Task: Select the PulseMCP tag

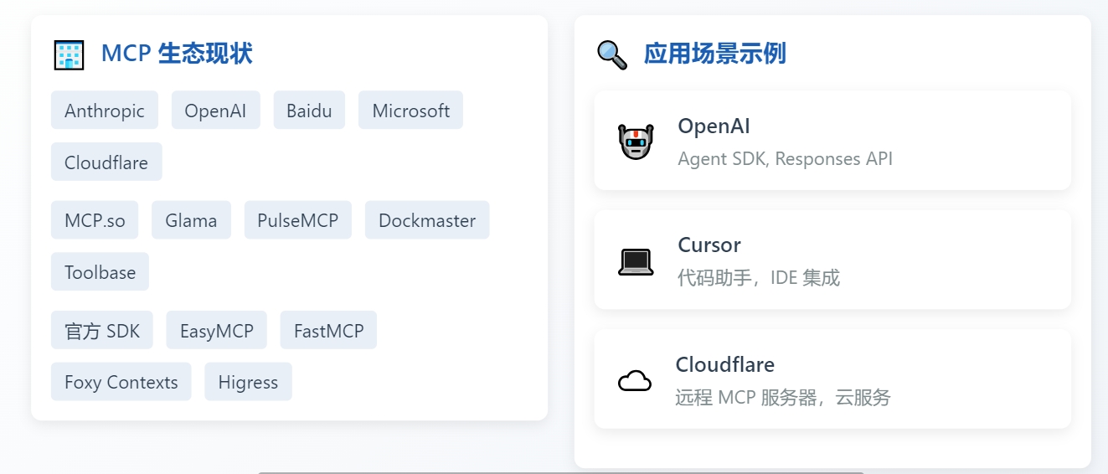Action: 298,220
